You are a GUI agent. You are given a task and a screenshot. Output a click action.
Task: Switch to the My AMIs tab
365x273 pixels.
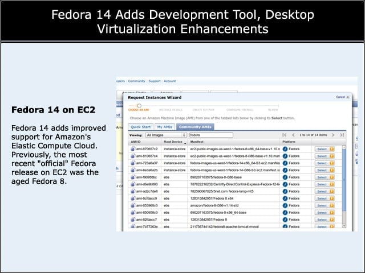[x=164, y=127]
